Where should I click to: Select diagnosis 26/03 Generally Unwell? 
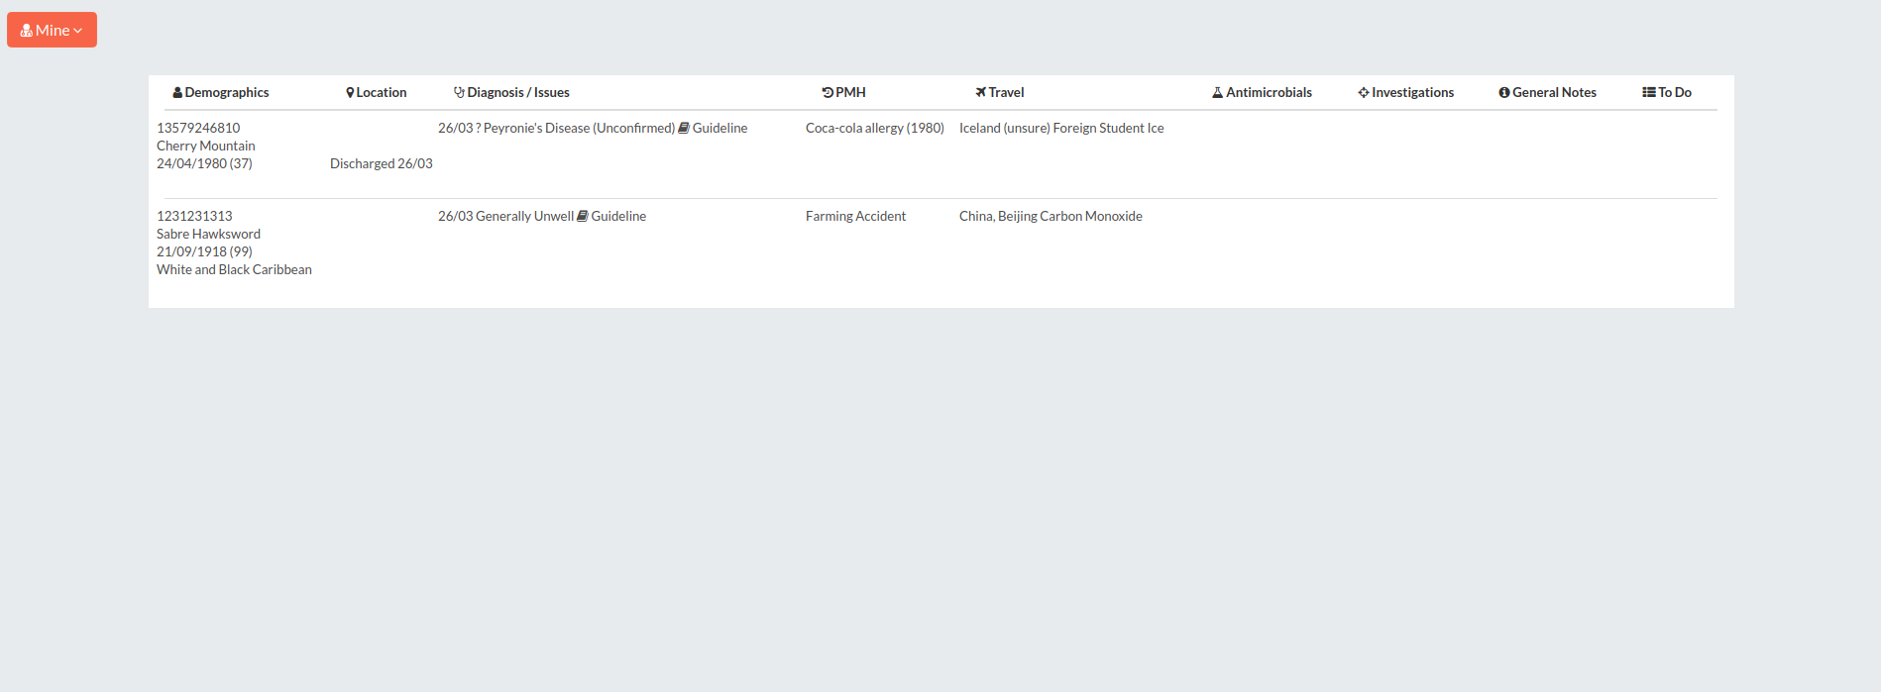505,216
